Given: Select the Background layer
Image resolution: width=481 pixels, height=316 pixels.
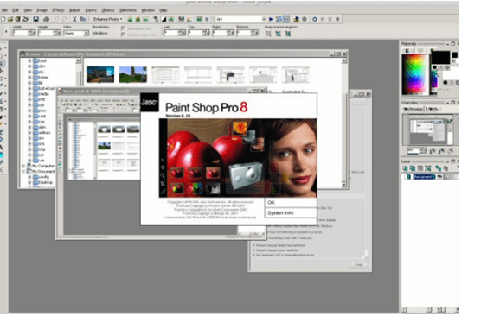Looking at the screenshot, I should 424,177.
